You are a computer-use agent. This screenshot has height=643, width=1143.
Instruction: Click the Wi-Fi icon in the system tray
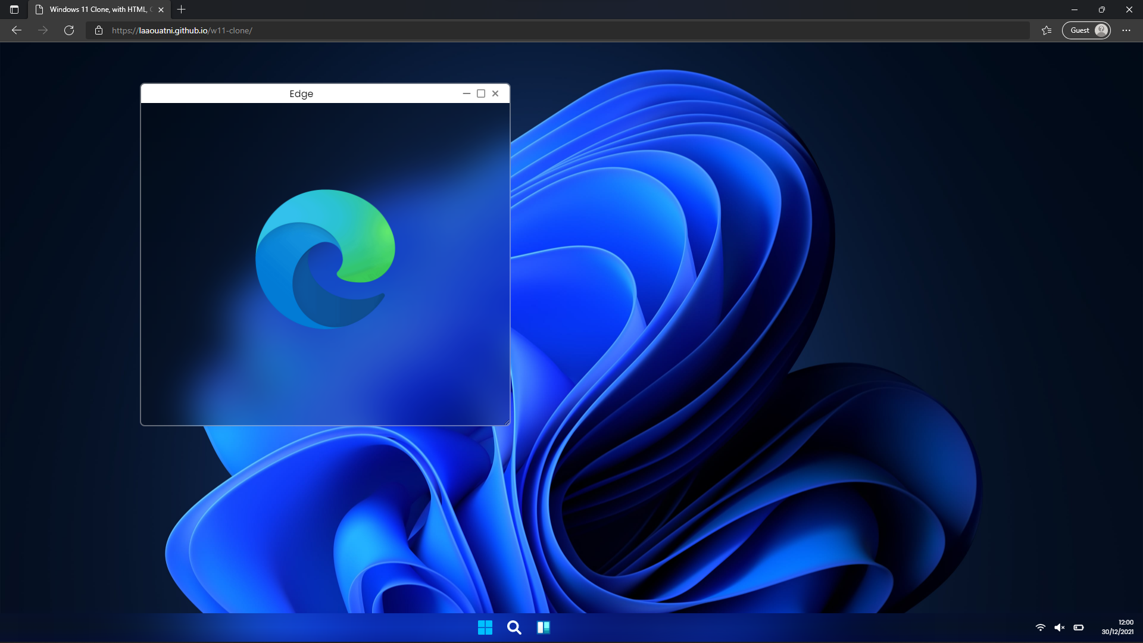(1040, 627)
